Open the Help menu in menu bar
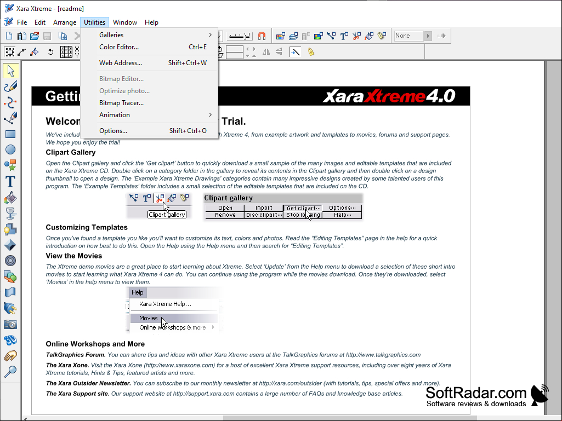Viewport: 562px width, 421px height. [x=151, y=22]
